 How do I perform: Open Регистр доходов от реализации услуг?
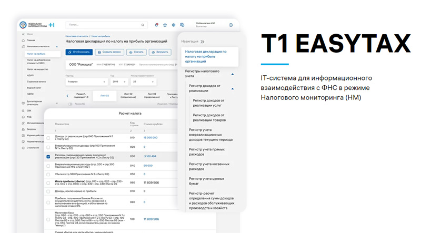tap(208, 103)
